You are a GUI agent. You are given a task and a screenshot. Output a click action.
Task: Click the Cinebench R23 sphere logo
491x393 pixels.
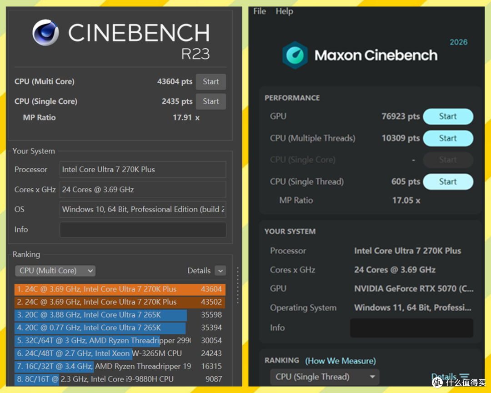tap(46, 33)
